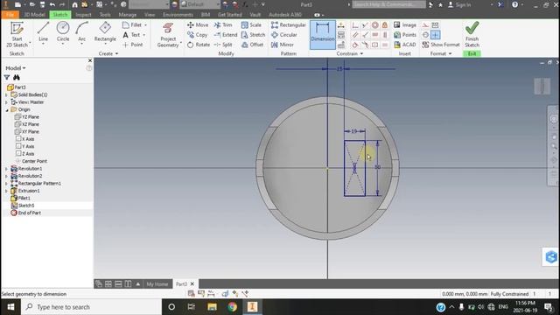Image resolution: width=560 pixels, height=315 pixels.
Task: Open the Inspect tab
Action: point(83,15)
